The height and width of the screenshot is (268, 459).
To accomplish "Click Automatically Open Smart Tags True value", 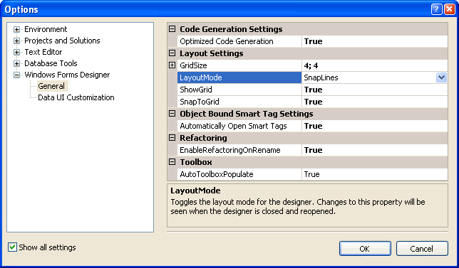I will point(375,126).
